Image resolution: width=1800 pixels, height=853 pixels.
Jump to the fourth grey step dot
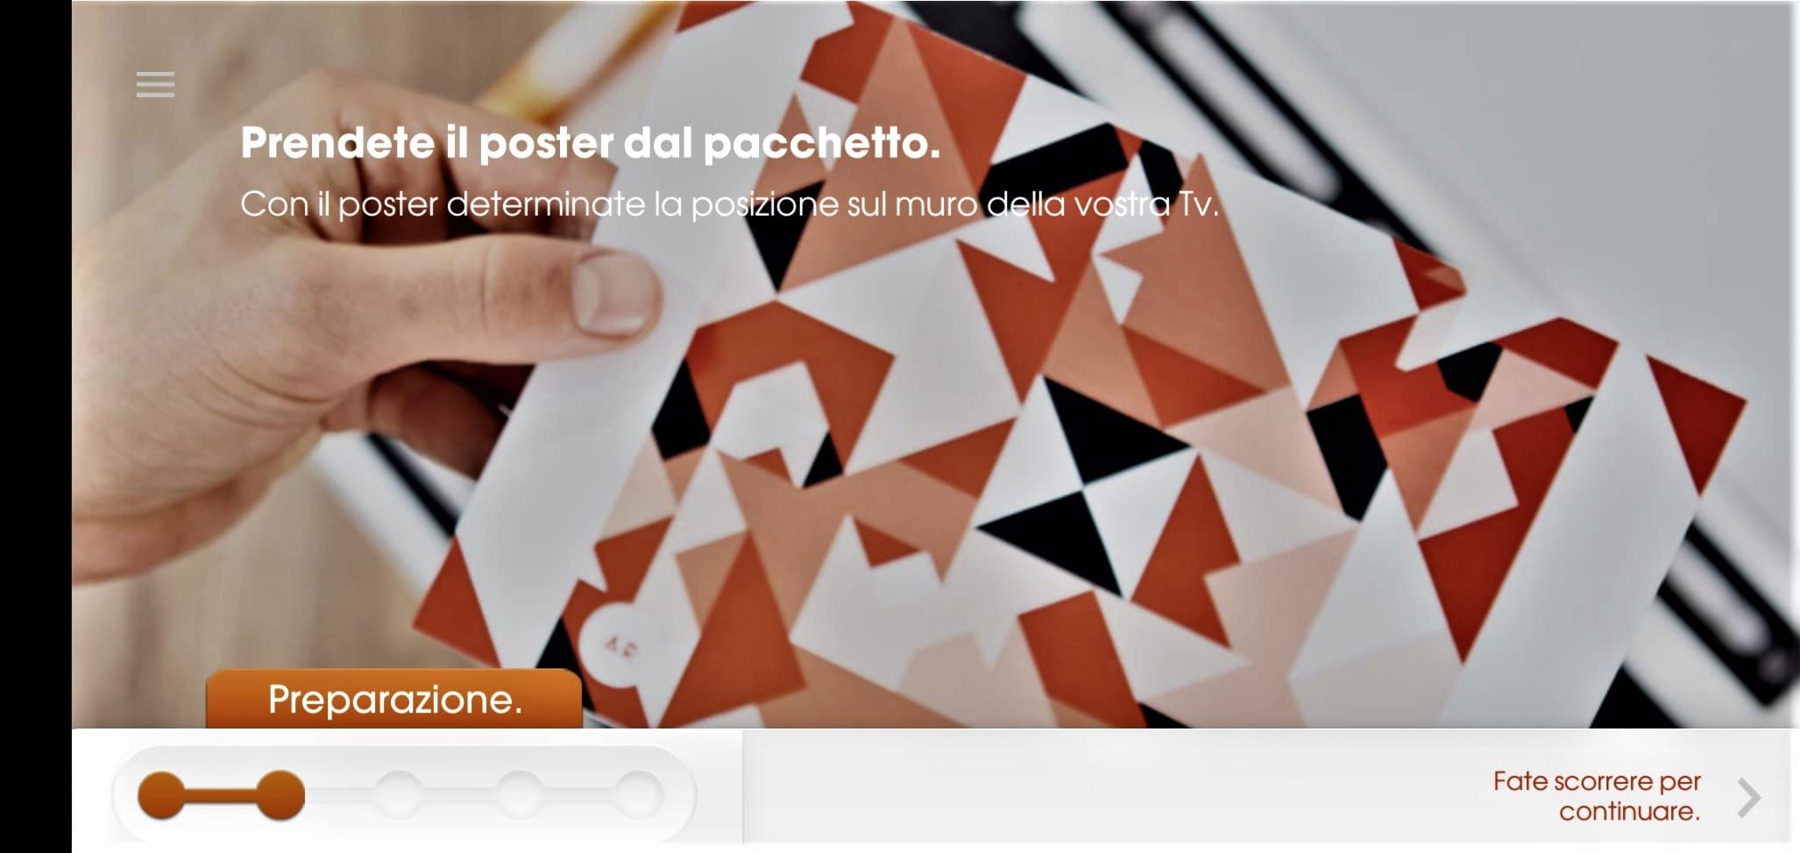pyautogui.click(x=520, y=795)
